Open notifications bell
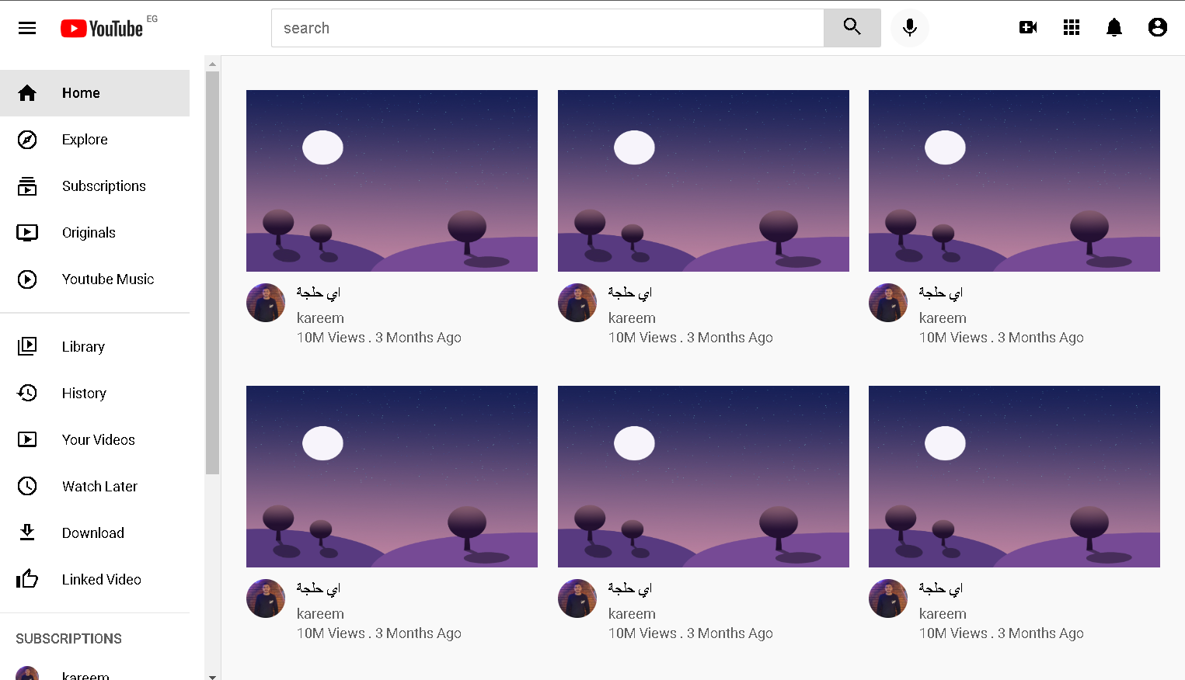Screen dimensions: 1185x680 click(1114, 28)
